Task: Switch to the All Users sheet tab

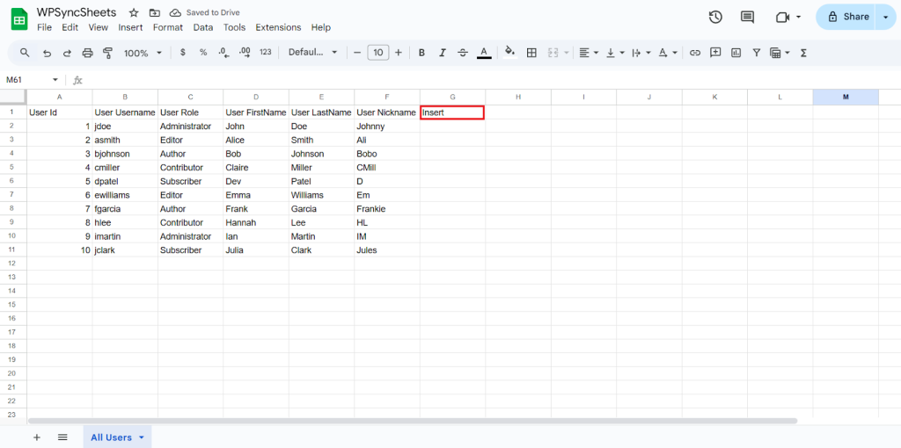Action: [117, 437]
